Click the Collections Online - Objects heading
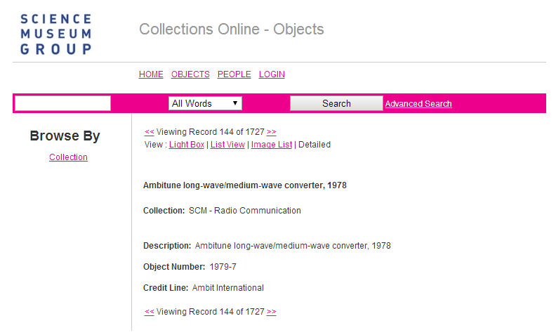 pos(232,29)
